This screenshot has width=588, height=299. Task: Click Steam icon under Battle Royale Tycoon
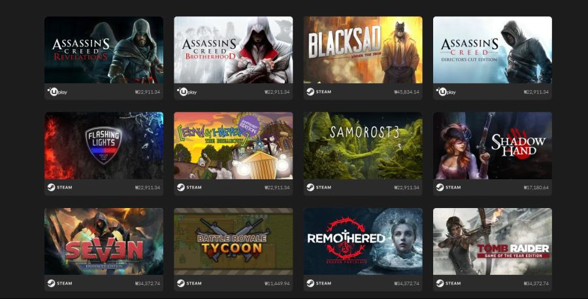tap(181, 283)
